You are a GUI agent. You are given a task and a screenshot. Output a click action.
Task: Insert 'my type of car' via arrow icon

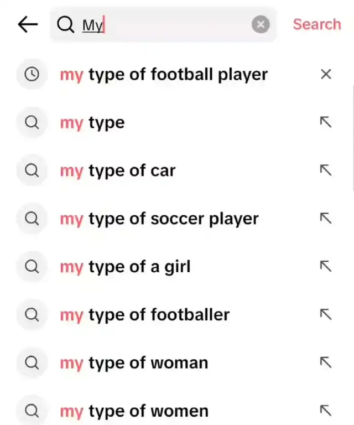[326, 170]
